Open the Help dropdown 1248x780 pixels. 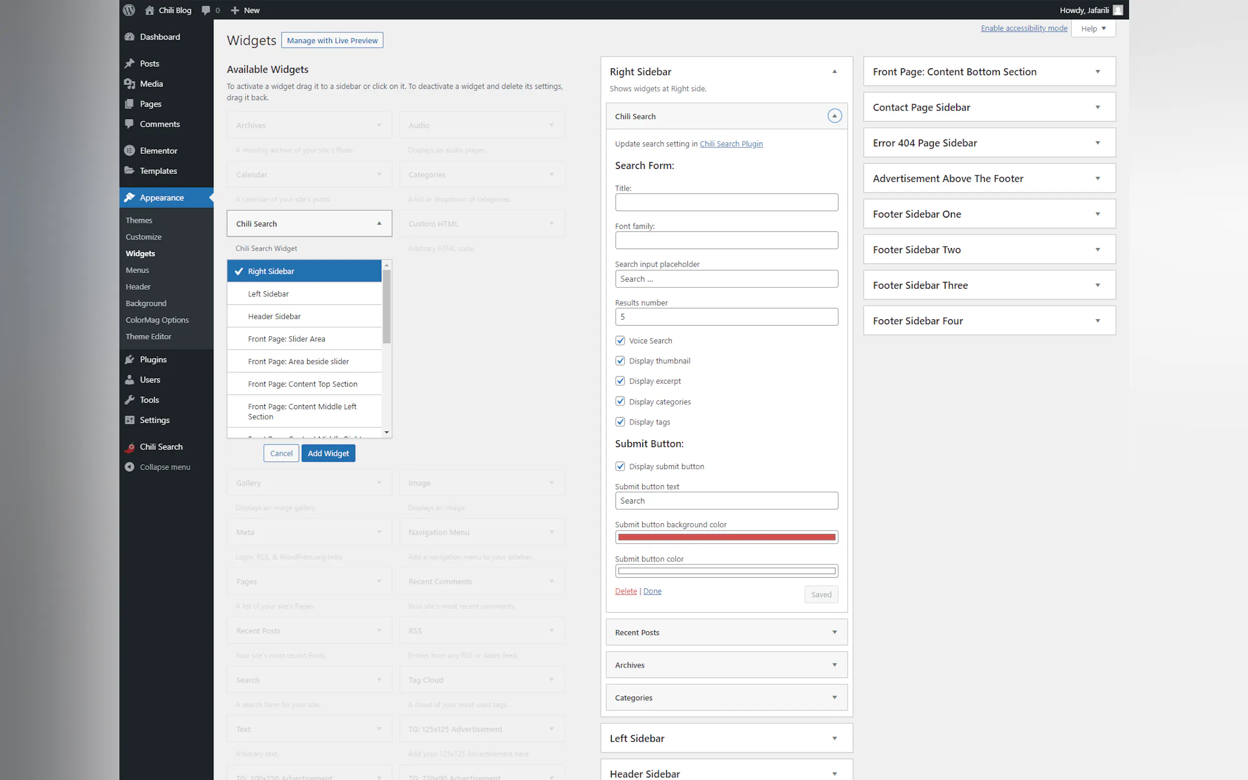coord(1093,28)
